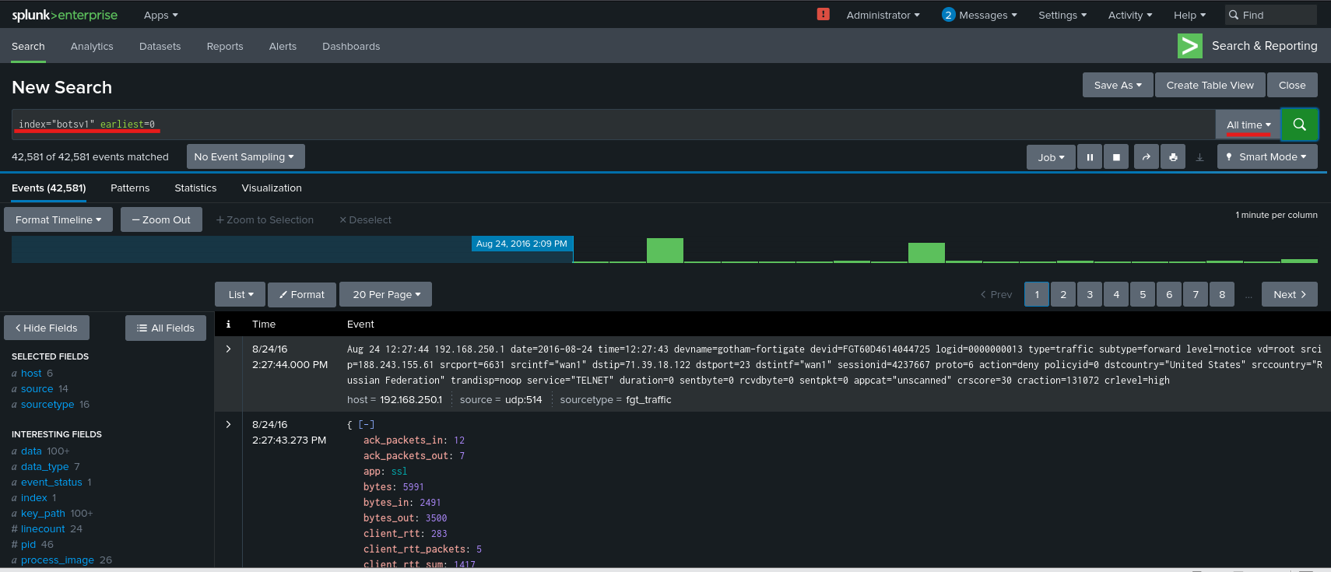Open the Activity menu
Viewport: 1331px width, 572px height.
1130,15
